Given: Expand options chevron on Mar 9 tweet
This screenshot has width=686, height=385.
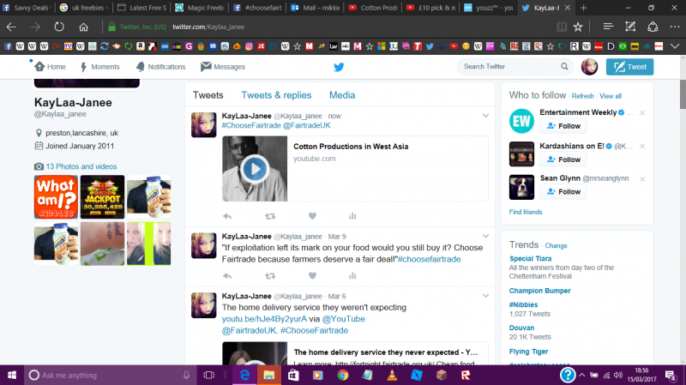Looking at the screenshot, I should click(x=485, y=236).
